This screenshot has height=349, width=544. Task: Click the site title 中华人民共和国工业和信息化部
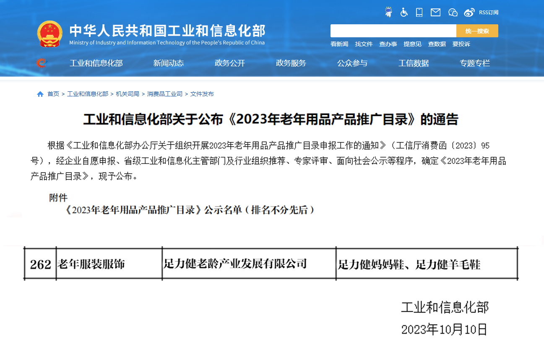(x=167, y=31)
